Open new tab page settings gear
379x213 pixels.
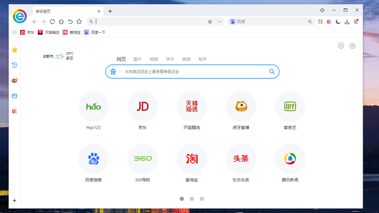353,46
